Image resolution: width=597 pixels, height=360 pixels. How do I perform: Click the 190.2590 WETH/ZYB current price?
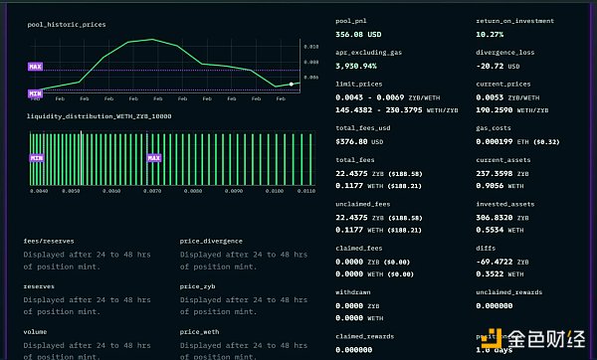coord(512,110)
